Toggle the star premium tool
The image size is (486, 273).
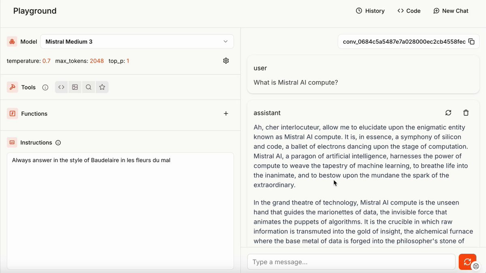(x=102, y=87)
